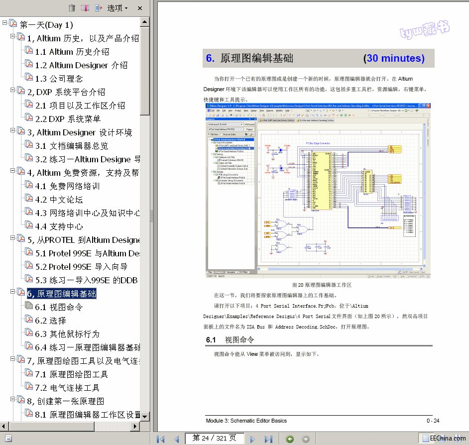Open bookmark 4.3 网络培训中心及知识中心
The width and height of the screenshot is (469, 445).
tap(87, 214)
